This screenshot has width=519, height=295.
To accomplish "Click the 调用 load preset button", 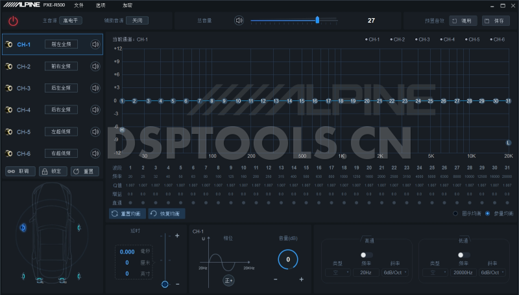I will 463,21.
